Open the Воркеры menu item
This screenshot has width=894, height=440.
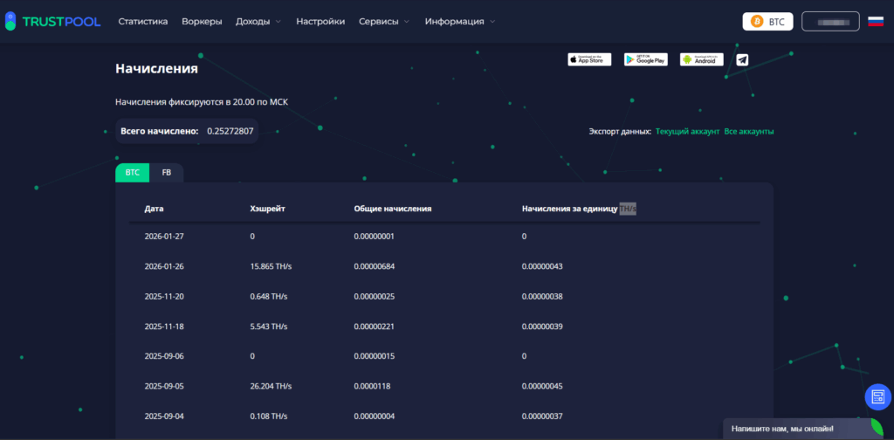[x=202, y=21]
